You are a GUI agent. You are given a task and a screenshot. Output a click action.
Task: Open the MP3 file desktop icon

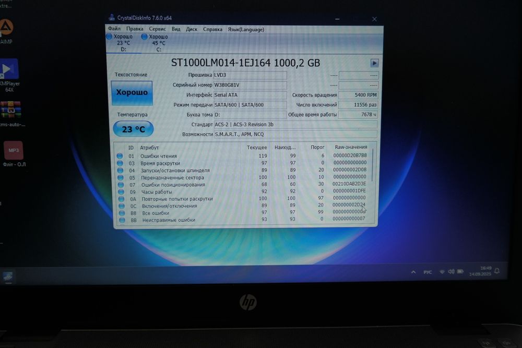point(14,154)
